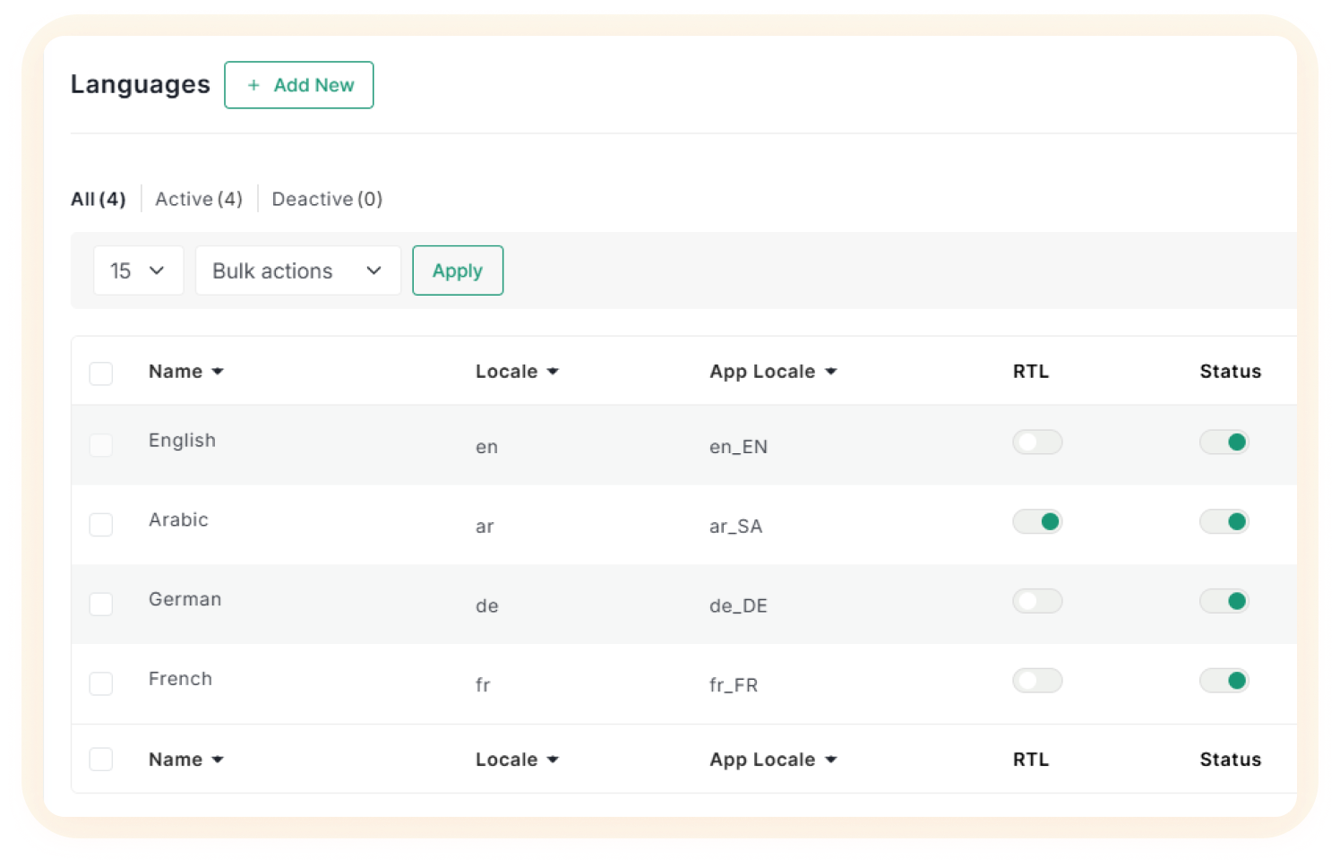Image resolution: width=1340 pixels, height=867 pixels.
Task: Click footer App Locale sort arrow
Action: [x=830, y=760]
